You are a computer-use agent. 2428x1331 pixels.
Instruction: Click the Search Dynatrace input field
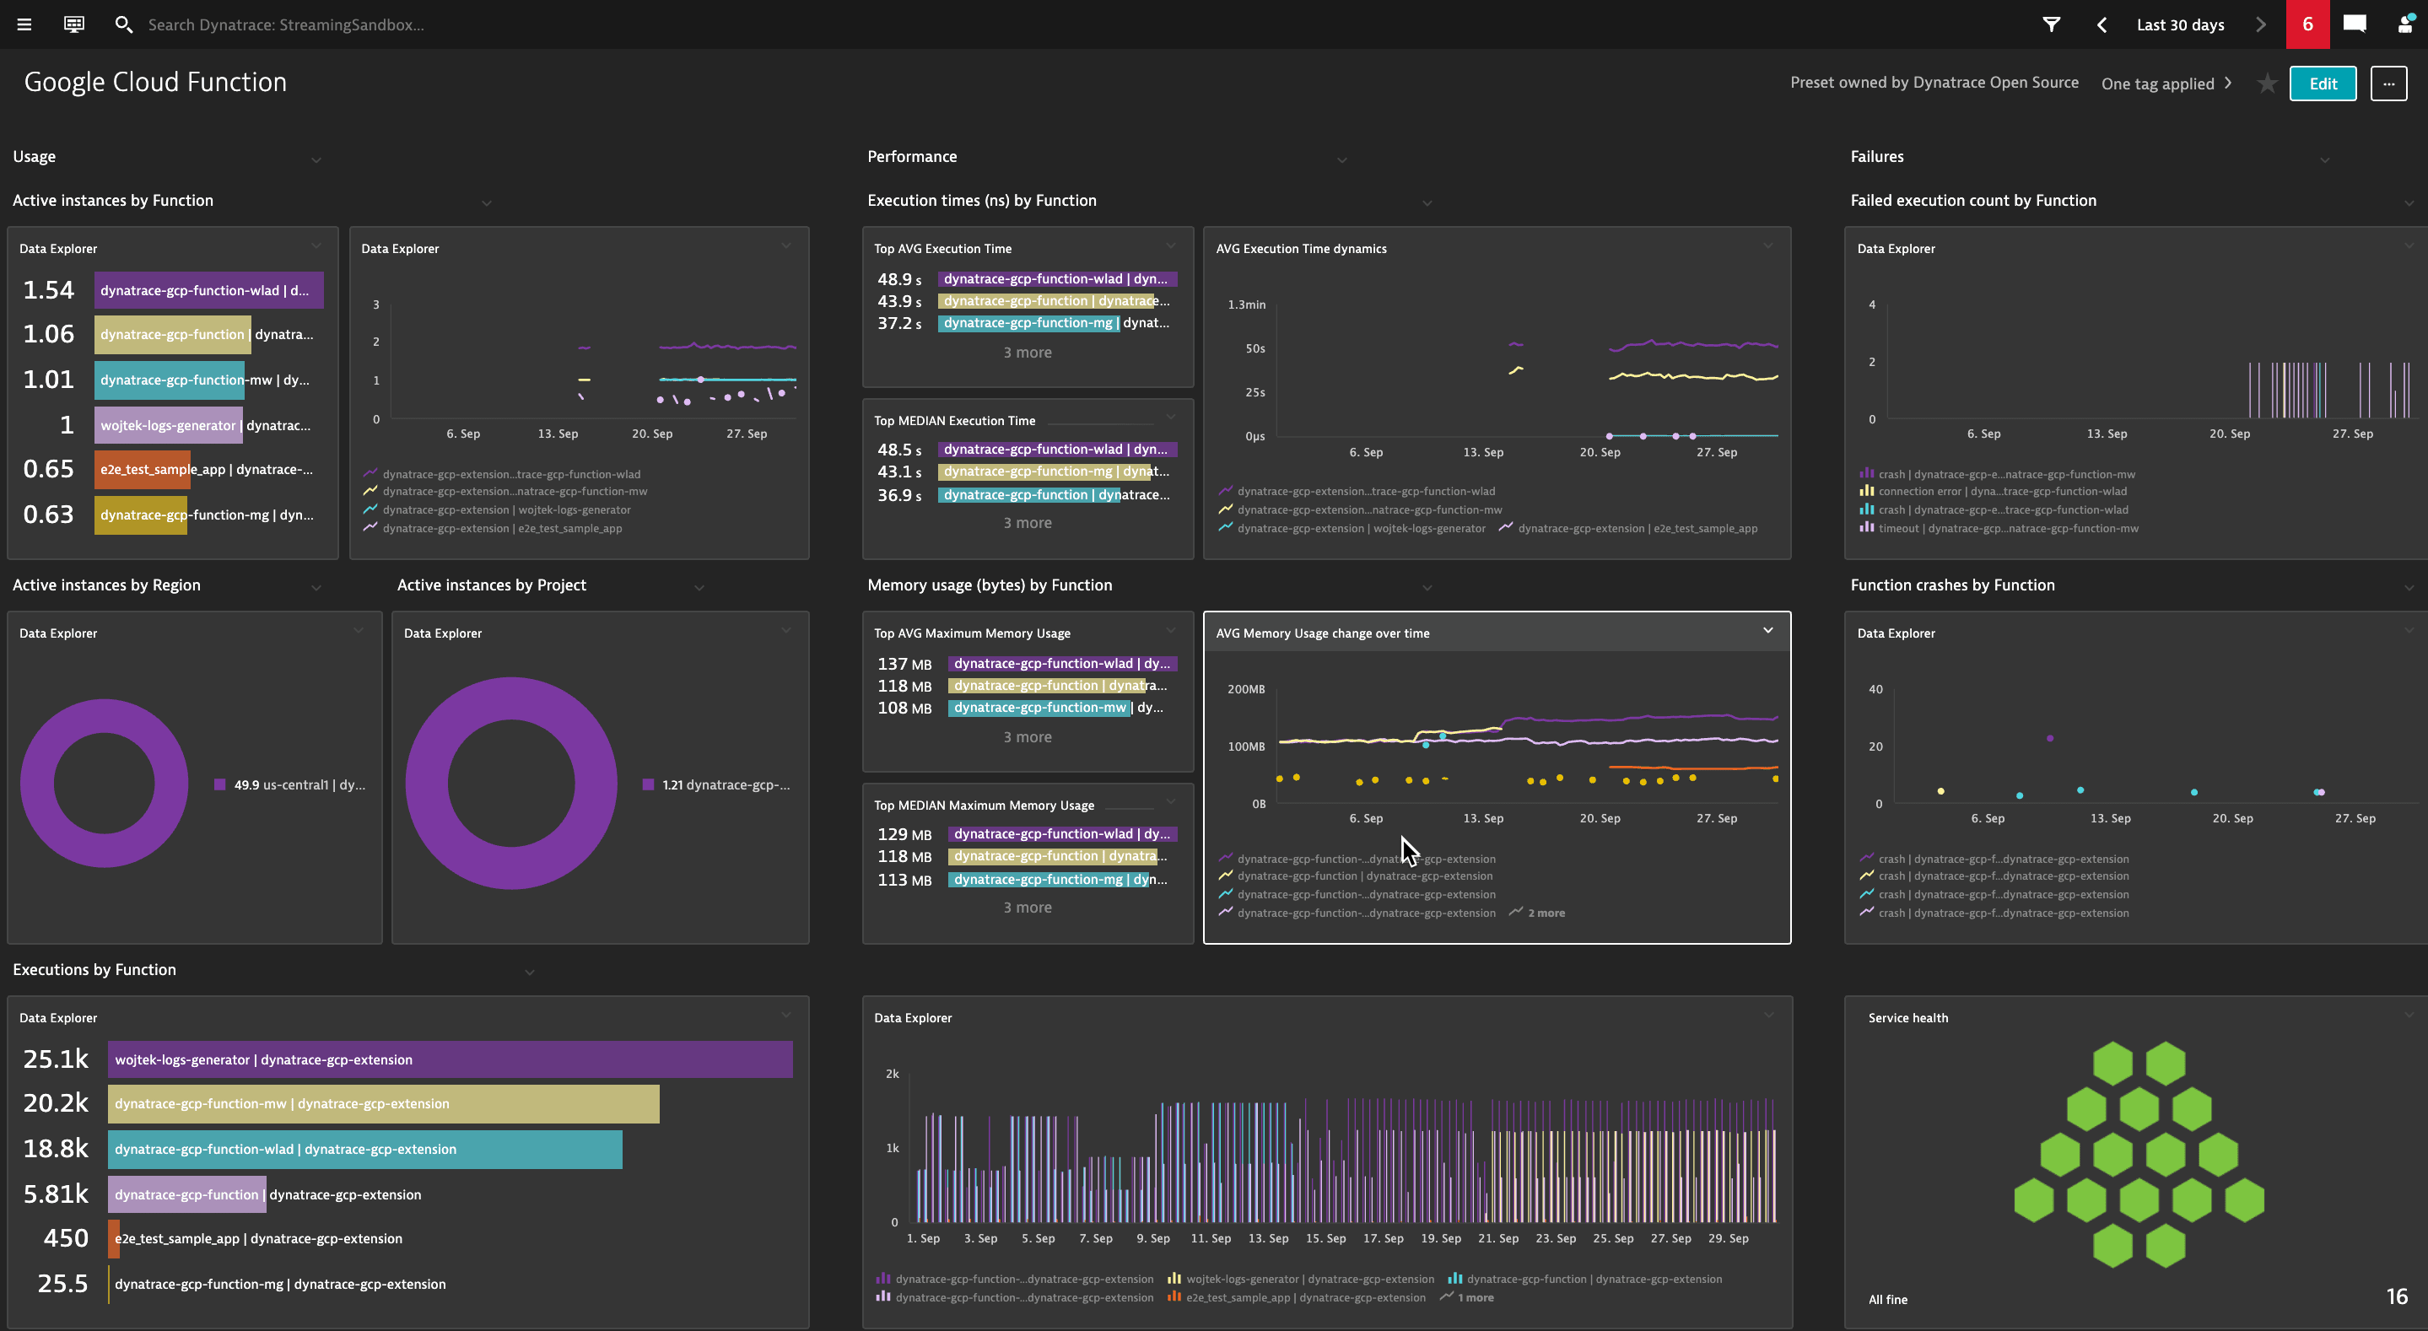(x=286, y=24)
